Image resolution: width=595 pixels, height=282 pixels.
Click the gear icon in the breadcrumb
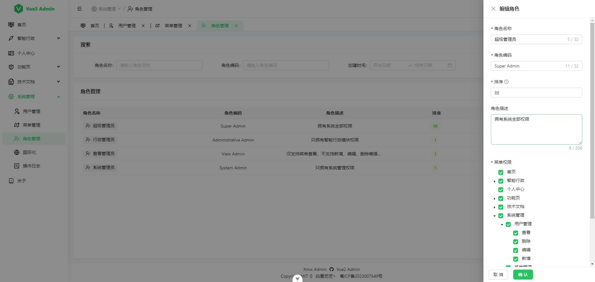[94, 9]
